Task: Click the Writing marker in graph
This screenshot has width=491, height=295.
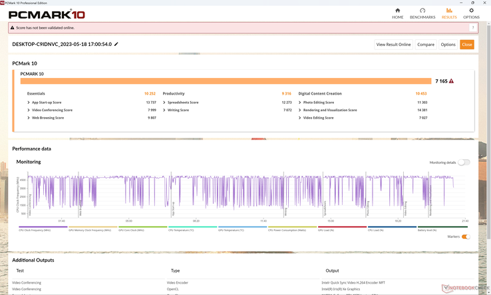Action: pos(285,212)
